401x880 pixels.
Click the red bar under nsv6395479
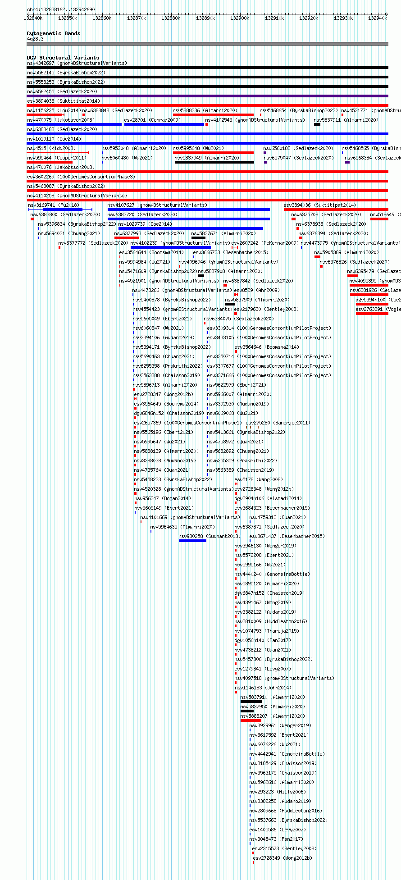click(352, 276)
